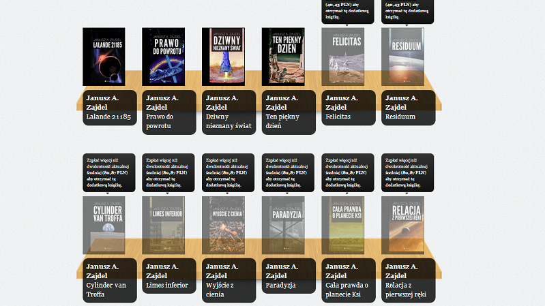
Task: Click the Cylinder van Troffa cover
Action: [104, 226]
